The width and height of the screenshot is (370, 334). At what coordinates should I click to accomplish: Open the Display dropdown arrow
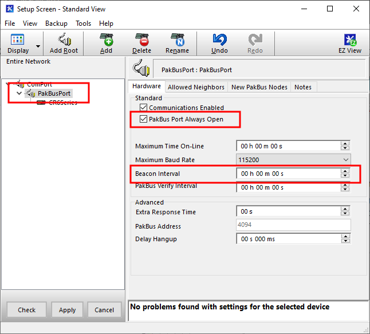(38, 46)
